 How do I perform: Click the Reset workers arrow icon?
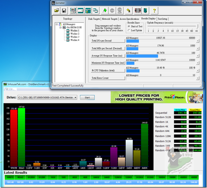[x=128, y=11]
